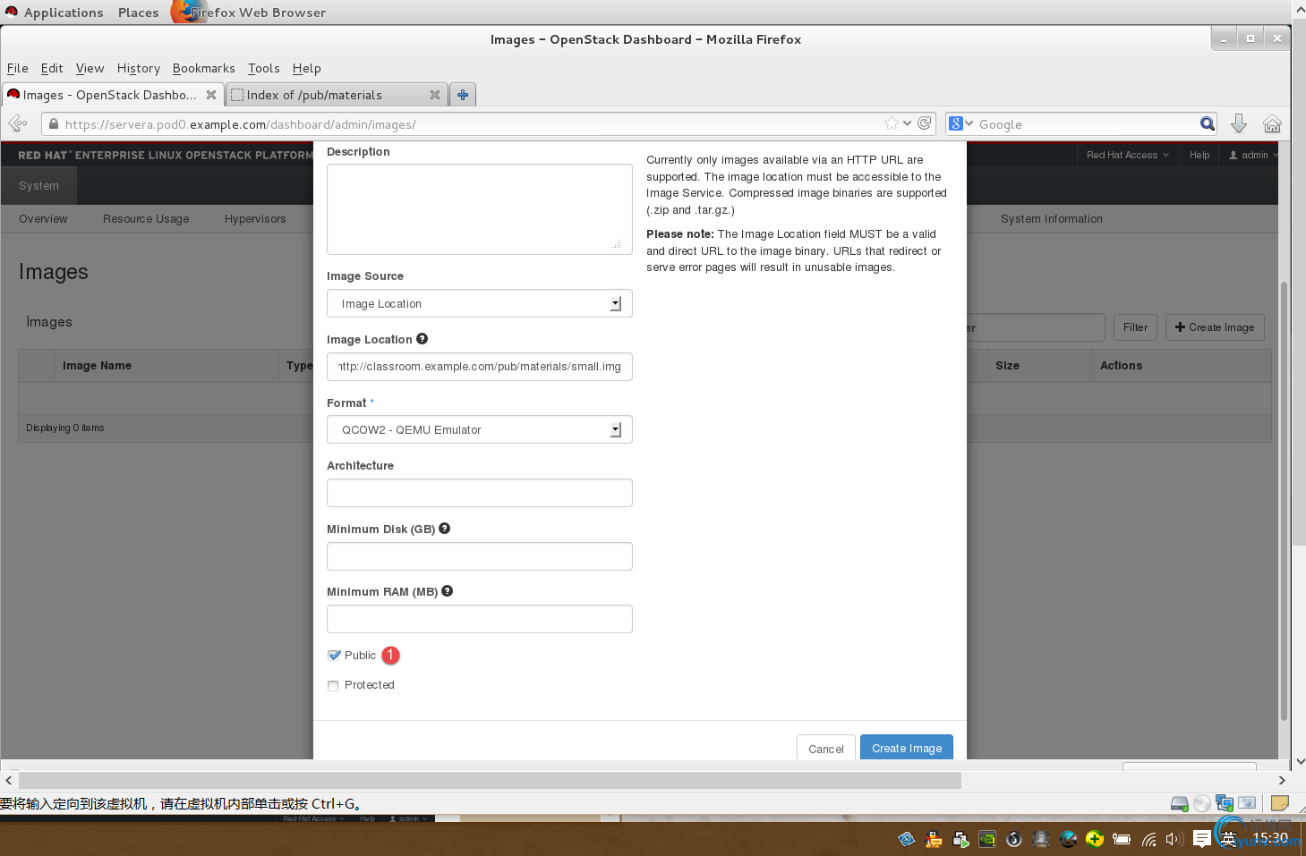Open the History menu
This screenshot has height=856, width=1306.
(x=139, y=68)
